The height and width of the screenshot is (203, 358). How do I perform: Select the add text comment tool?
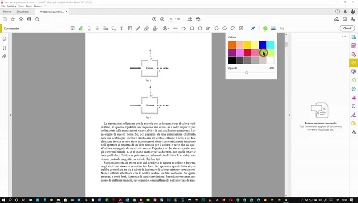122,28
